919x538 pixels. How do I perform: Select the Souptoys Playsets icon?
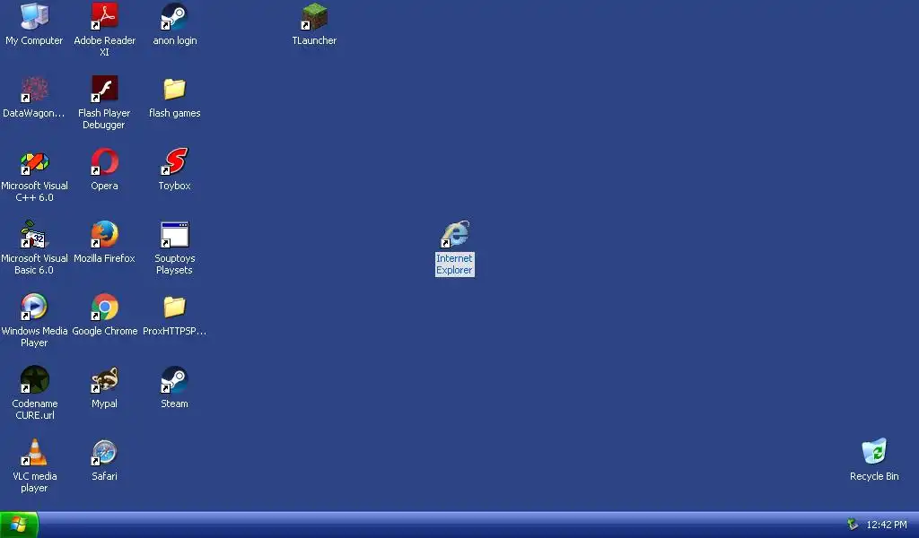coord(175,234)
